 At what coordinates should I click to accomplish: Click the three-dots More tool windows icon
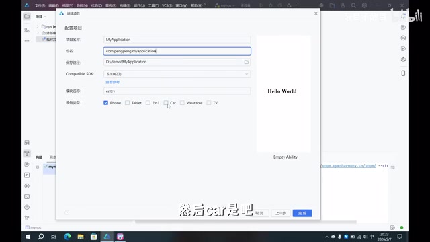[x=27, y=40]
